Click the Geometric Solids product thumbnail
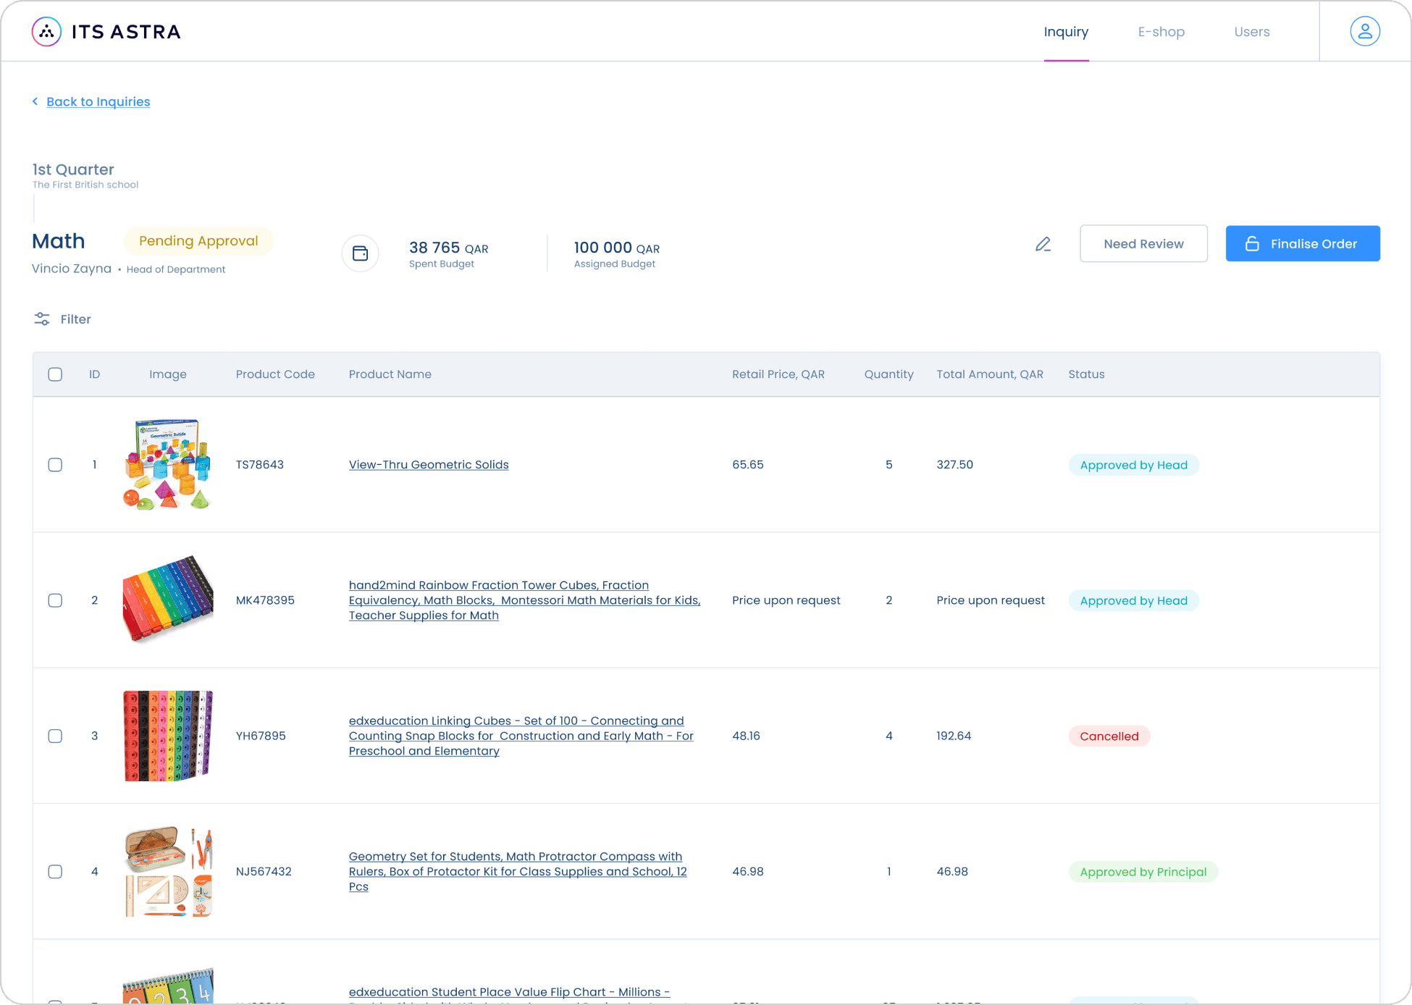Screen dimensions: 1412x1005 pyautogui.click(x=167, y=464)
